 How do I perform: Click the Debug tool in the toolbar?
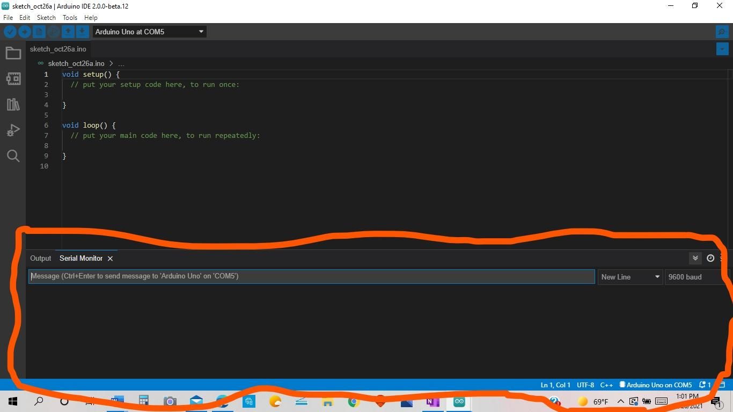coord(53,32)
